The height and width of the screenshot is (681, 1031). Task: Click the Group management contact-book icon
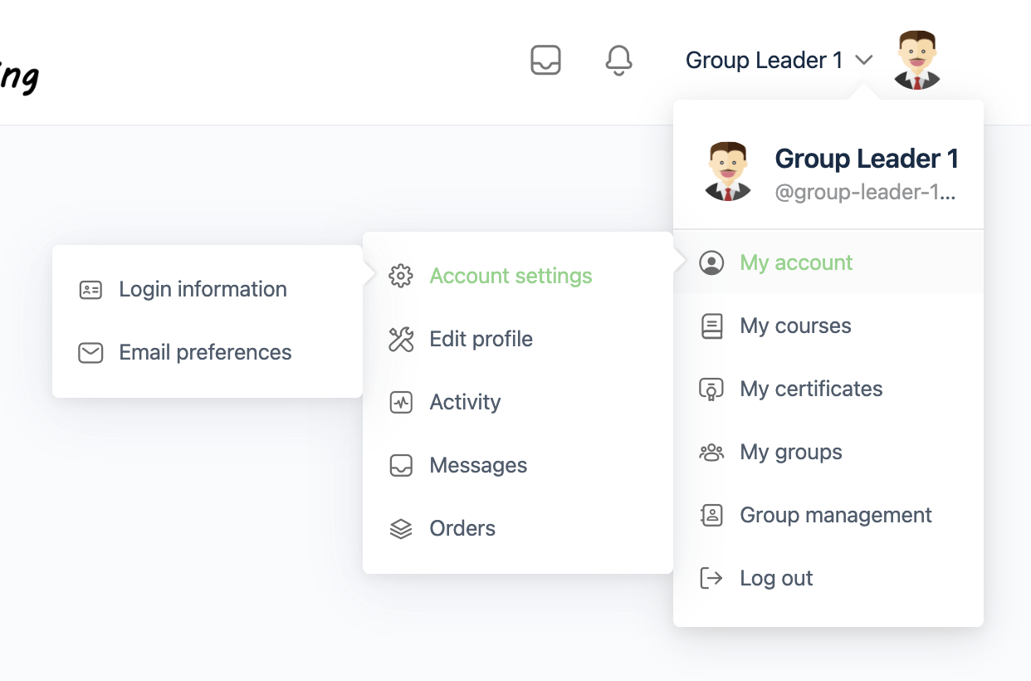point(711,515)
